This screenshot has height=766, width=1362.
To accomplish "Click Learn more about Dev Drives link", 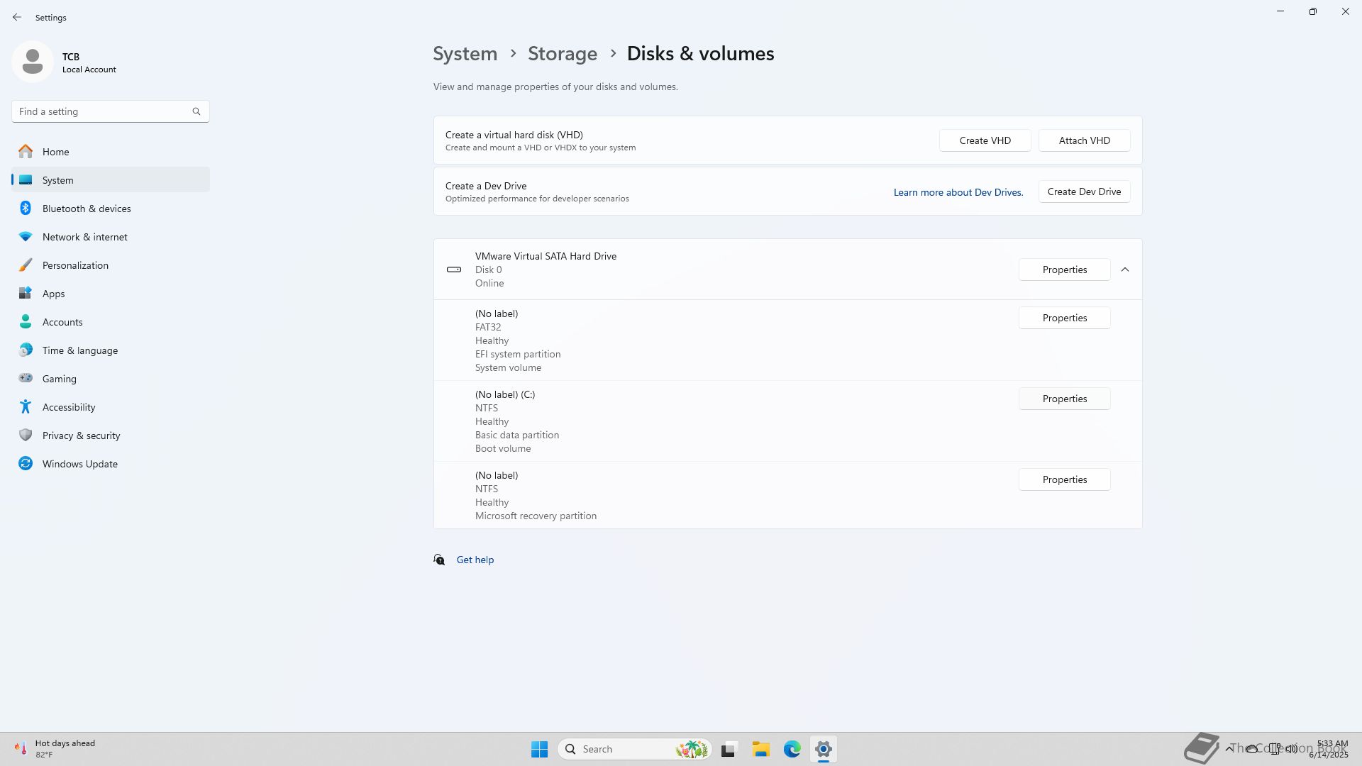I will pos(958,192).
